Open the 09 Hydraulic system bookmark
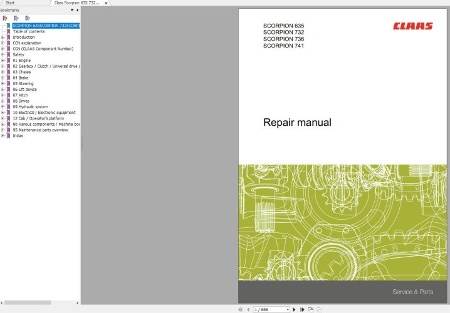The width and height of the screenshot is (450, 313). point(30,106)
